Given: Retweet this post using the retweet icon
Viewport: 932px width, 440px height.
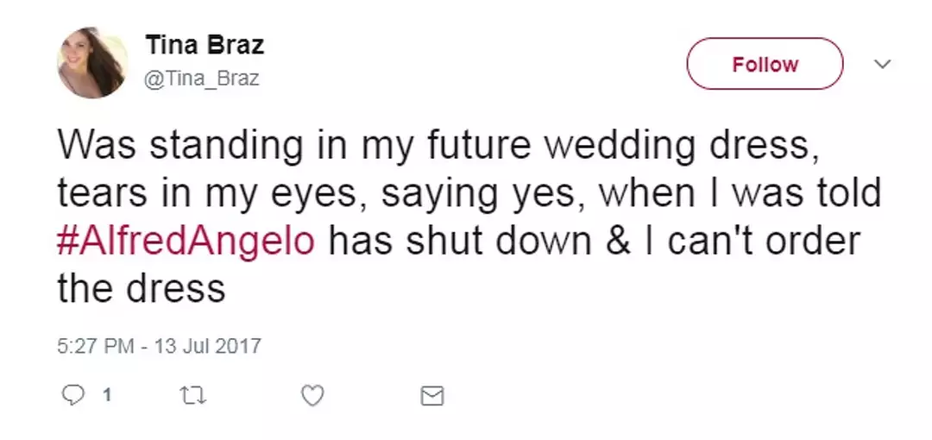Looking at the screenshot, I should (191, 395).
